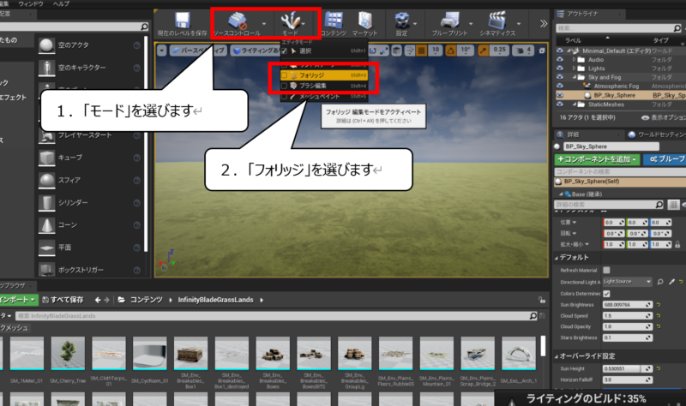Open Directional Light Actor dropdown
Viewport: 686px width, 406px height.
(x=628, y=282)
